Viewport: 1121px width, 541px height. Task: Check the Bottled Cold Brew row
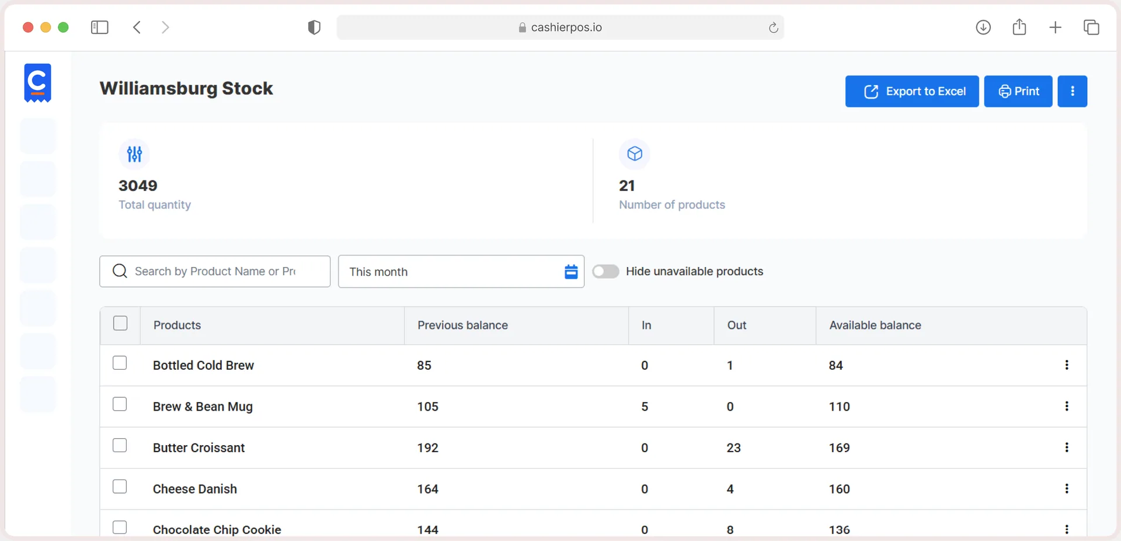[120, 363]
